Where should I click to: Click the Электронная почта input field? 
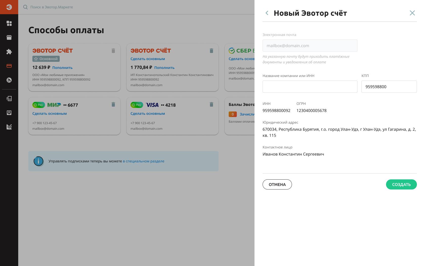pyautogui.click(x=310, y=46)
